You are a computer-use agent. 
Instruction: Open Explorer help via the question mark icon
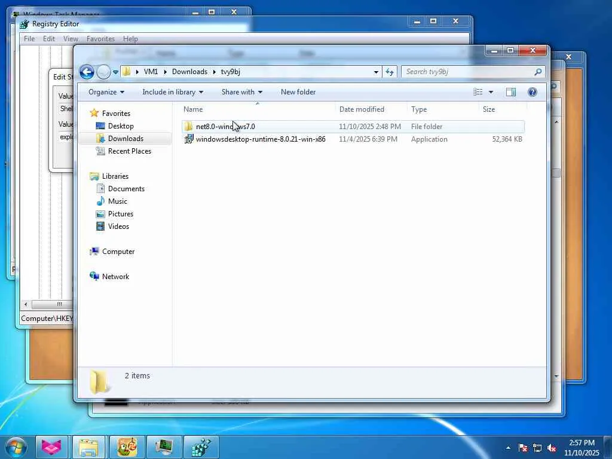coord(532,91)
